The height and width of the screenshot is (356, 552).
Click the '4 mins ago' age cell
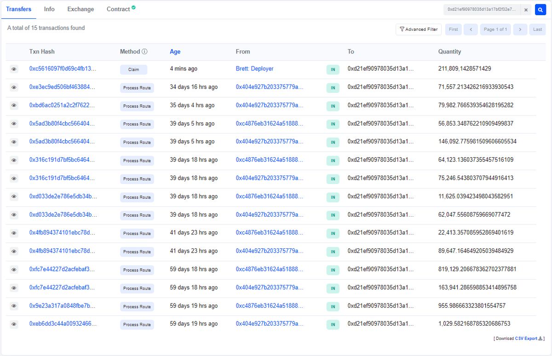pos(184,69)
